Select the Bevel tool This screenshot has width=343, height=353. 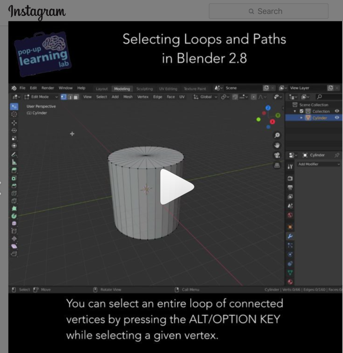coord(14,186)
